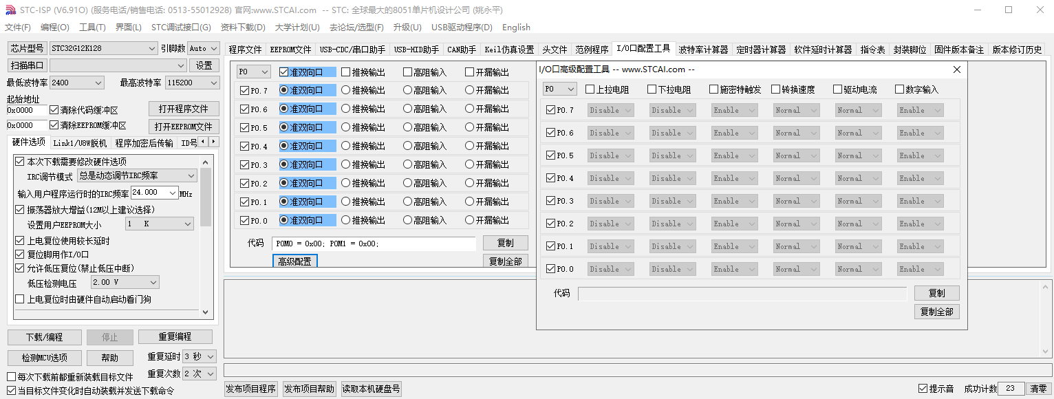Open the P0 port selector in I/O tool
Screen dimensions: 1054x399
coord(254,72)
